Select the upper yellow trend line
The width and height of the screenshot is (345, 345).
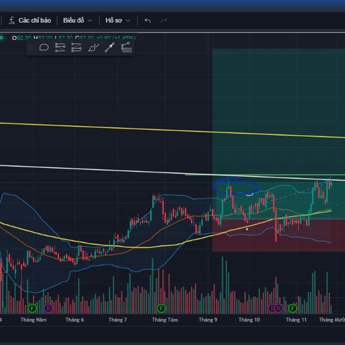(172, 130)
